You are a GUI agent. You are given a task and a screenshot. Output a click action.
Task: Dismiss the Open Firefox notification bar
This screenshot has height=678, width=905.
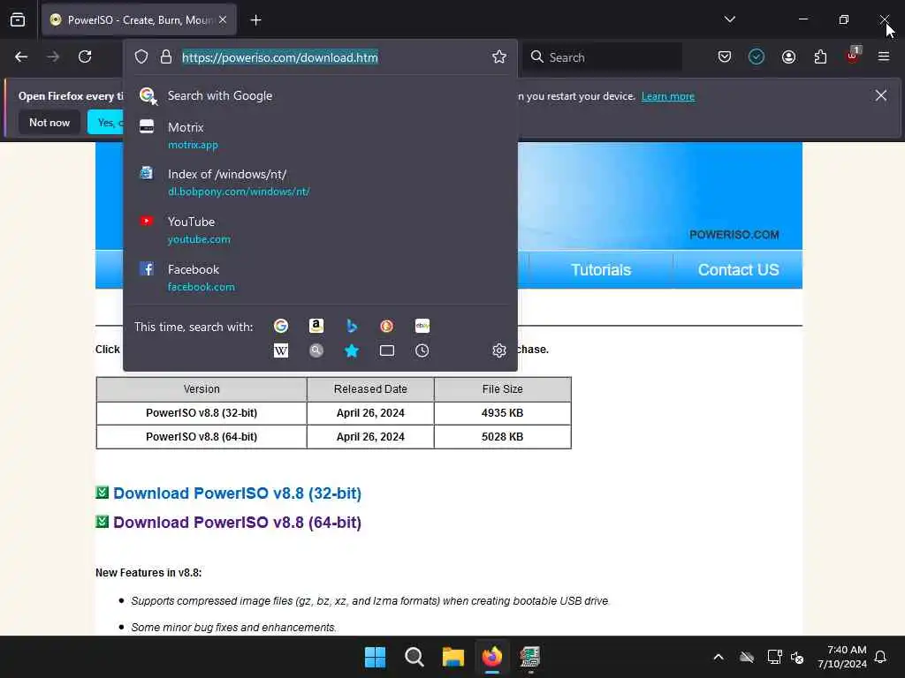click(881, 95)
